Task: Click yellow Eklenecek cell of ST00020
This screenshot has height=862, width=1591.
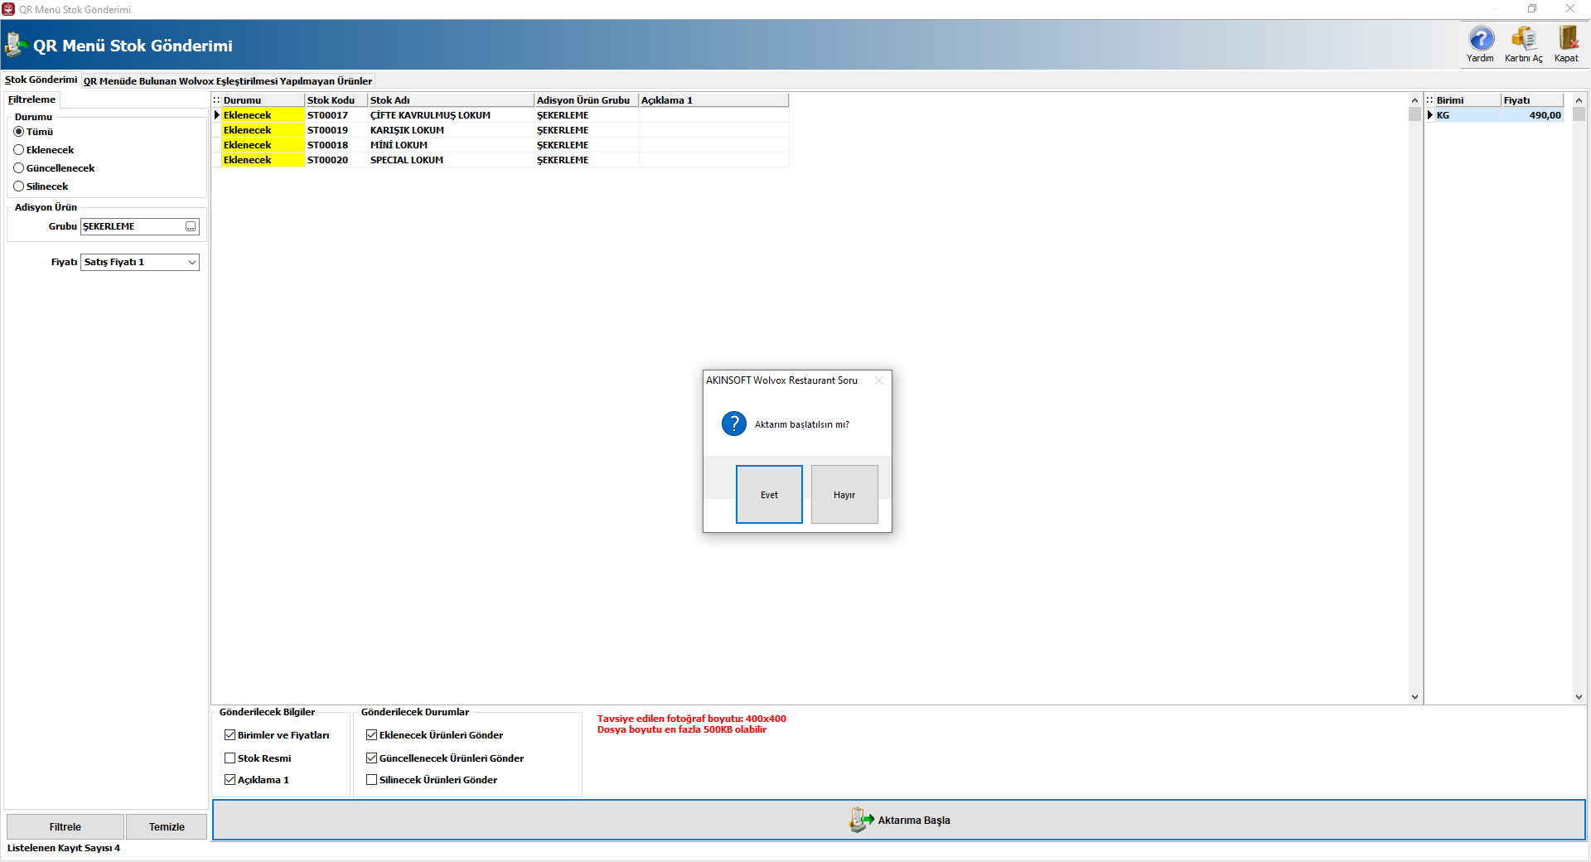Action: point(263,160)
